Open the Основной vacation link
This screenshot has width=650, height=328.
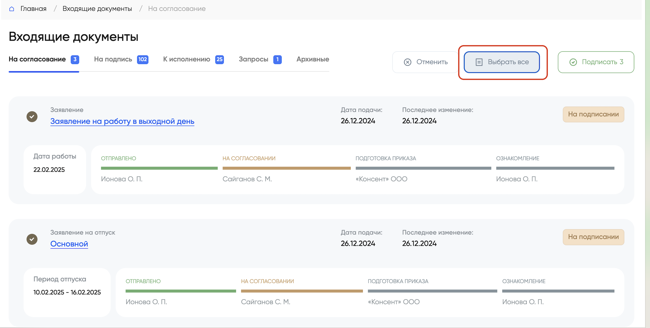point(69,244)
